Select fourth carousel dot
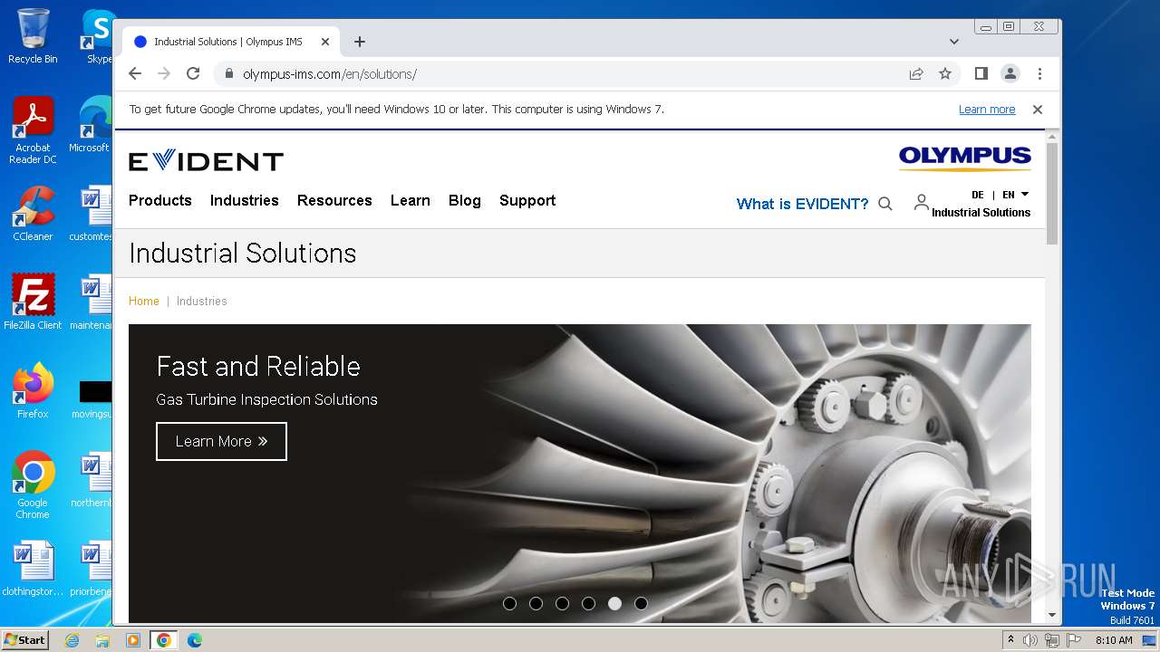This screenshot has width=1160, height=652. [x=588, y=603]
